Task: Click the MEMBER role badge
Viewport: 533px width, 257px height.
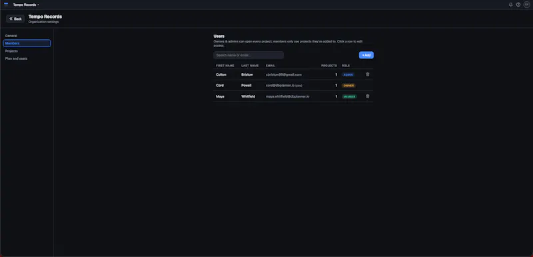Action: click(349, 96)
